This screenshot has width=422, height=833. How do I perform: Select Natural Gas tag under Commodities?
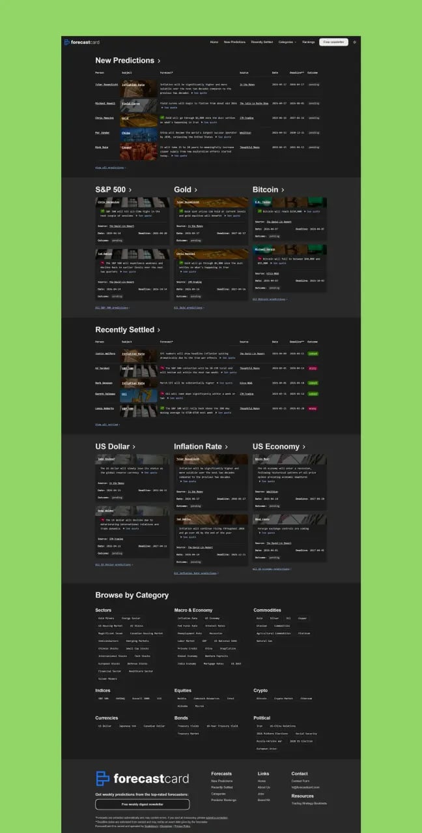click(264, 641)
